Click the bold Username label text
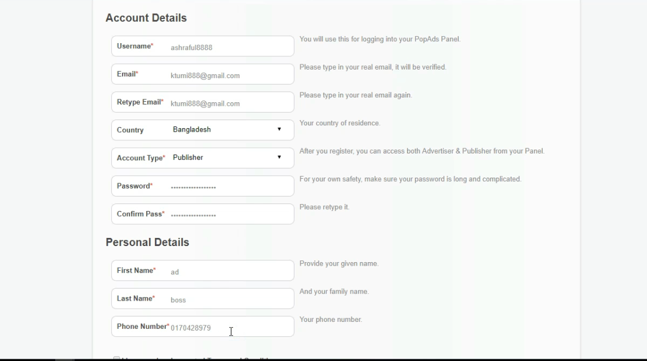The image size is (647, 361). (x=134, y=46)
